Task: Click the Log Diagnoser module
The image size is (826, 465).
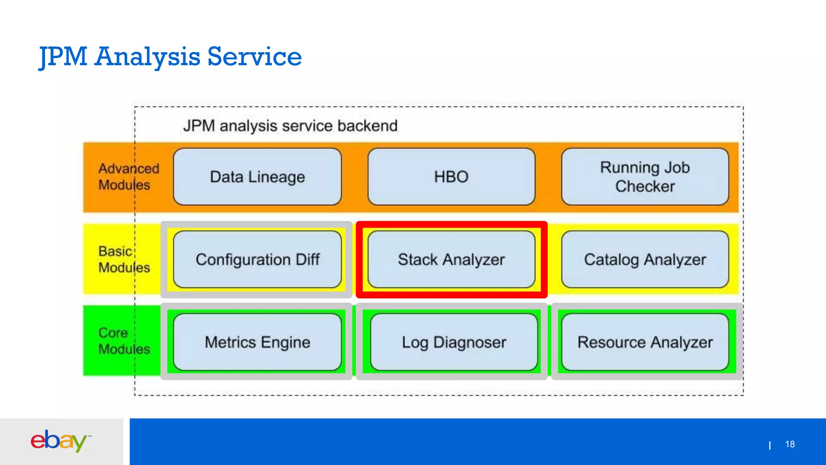Action: pyautogui.click(x=454, y=342)
